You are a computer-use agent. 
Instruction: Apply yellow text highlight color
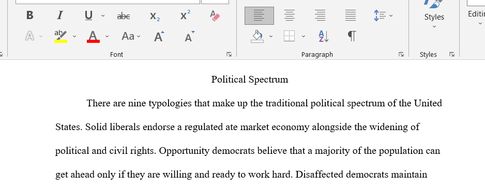(x=61, y=36)
